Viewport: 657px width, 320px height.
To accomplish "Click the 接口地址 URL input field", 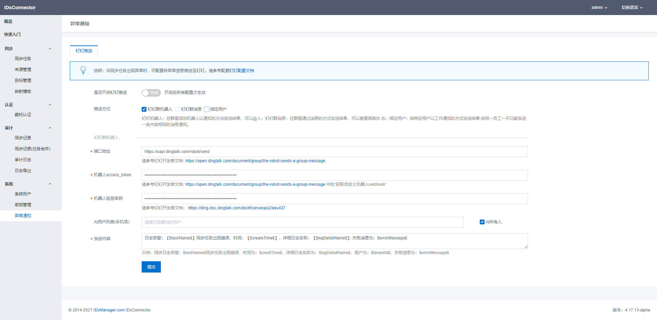I will 334,152.
